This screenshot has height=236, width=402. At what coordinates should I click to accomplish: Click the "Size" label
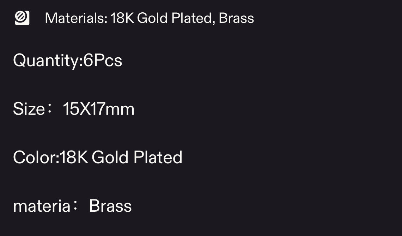pos(29,109)
